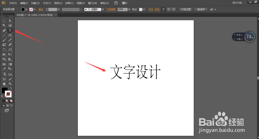
Task: Select the Artboard tool
Action: point(4,79)
